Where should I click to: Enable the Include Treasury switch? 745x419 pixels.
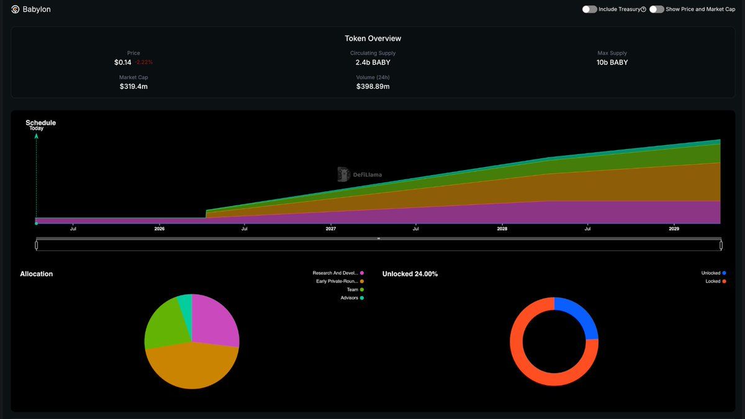point(589,9)
